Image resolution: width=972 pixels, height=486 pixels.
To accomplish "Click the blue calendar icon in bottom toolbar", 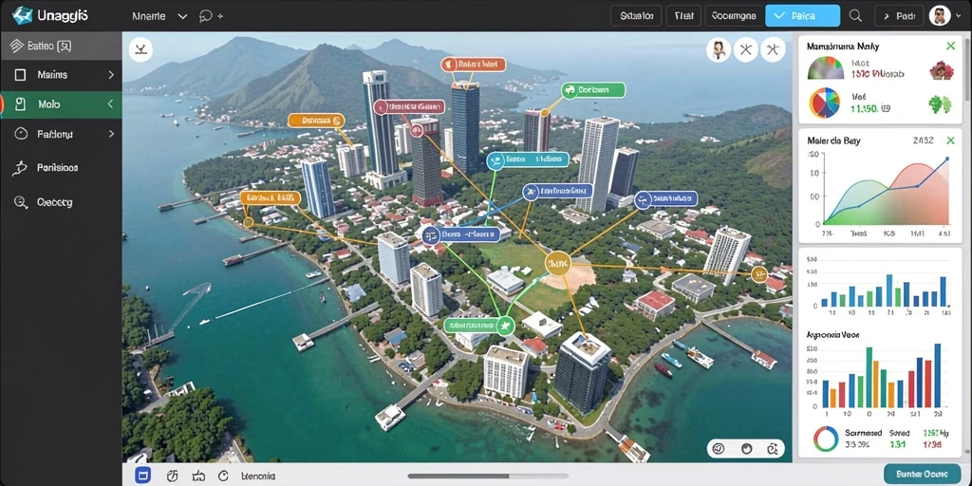I will [x=143, y=476].
